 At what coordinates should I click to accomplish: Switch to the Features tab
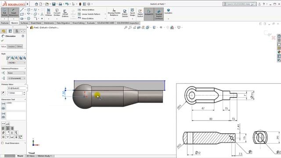5,23
